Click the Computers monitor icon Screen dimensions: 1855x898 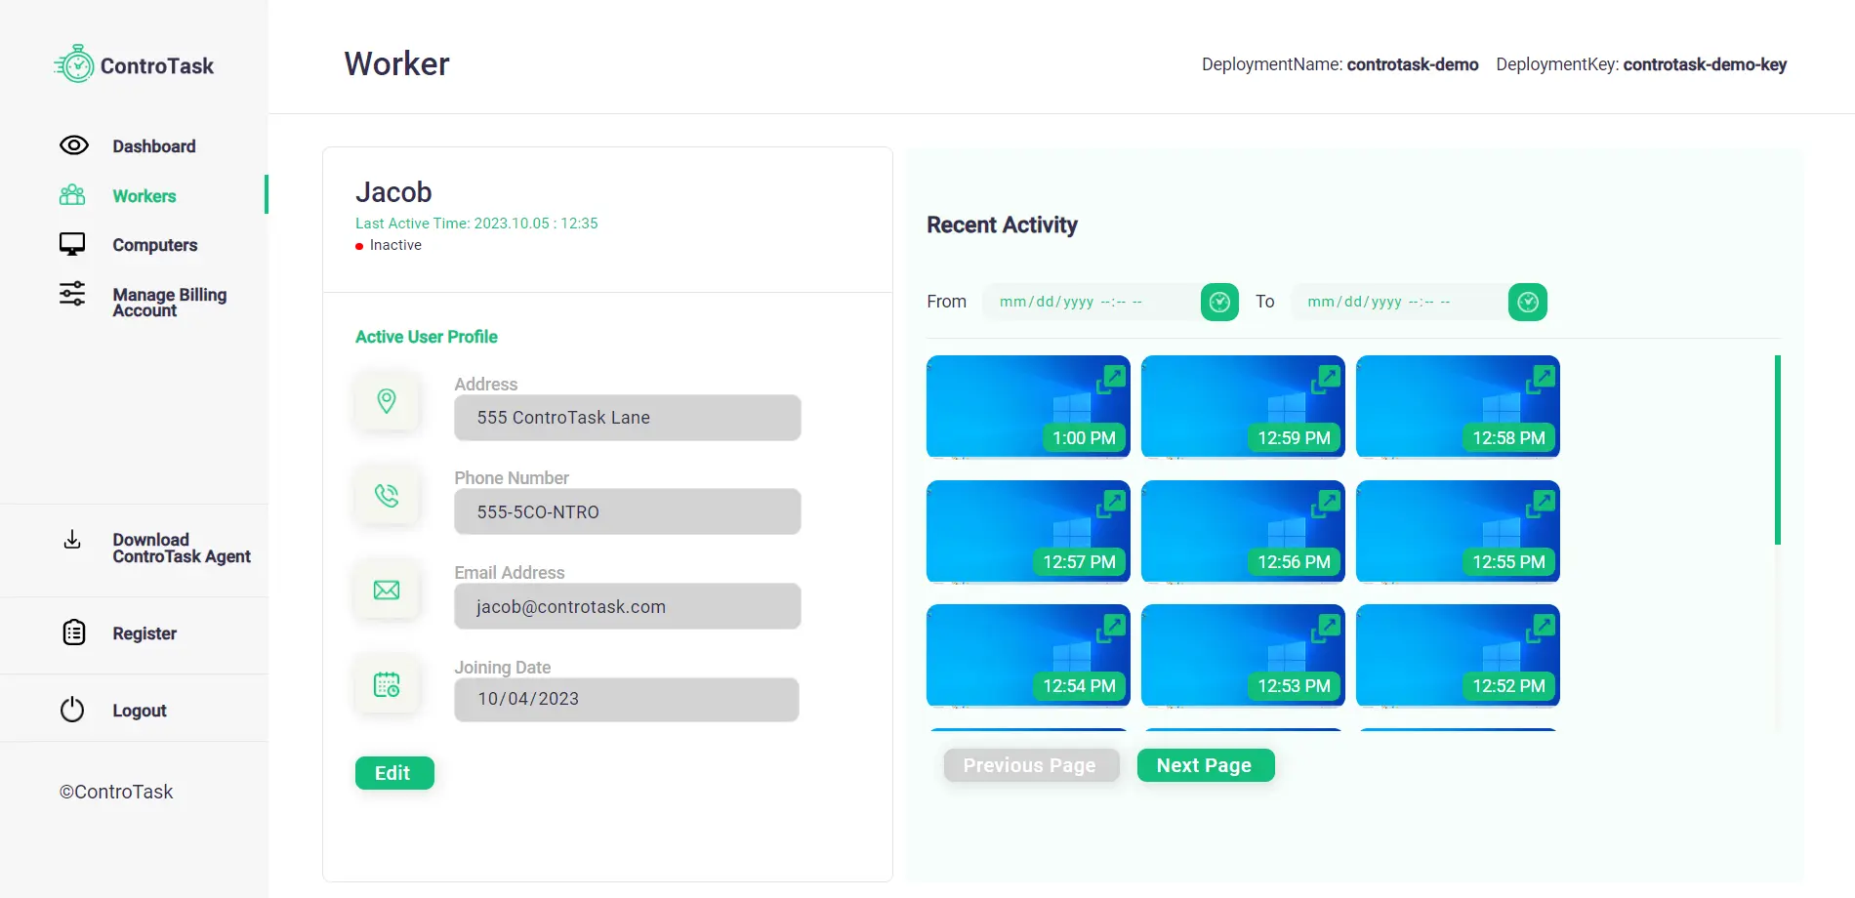point(72,244)
